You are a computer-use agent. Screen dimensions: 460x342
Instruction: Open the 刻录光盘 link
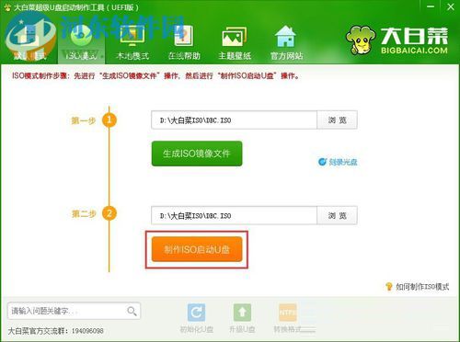(338, 162)
